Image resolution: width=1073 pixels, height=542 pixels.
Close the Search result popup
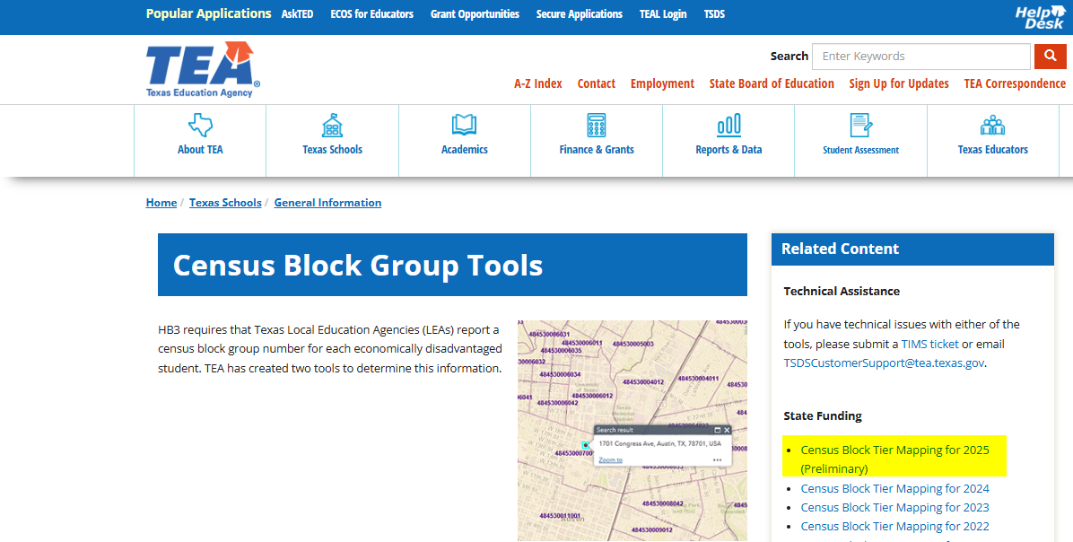point(727,429)
